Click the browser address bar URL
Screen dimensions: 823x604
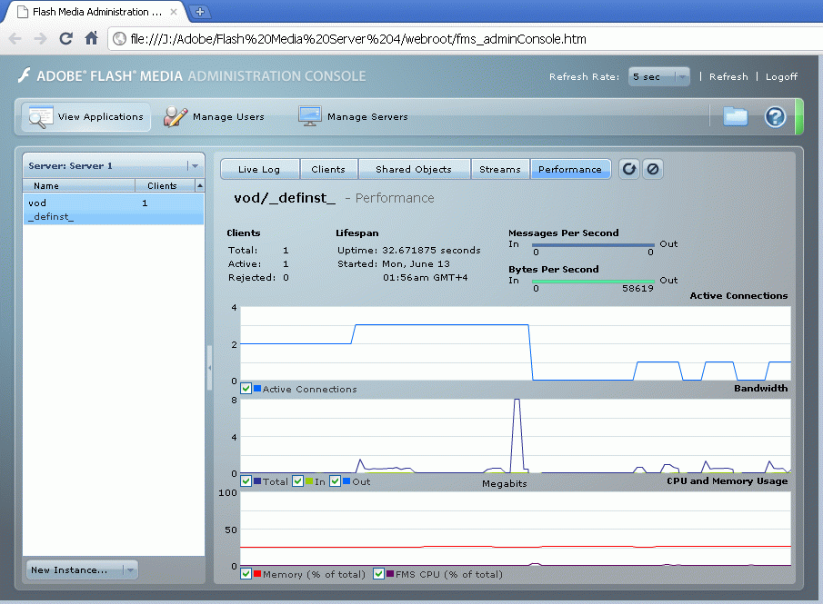pos(358,39)
